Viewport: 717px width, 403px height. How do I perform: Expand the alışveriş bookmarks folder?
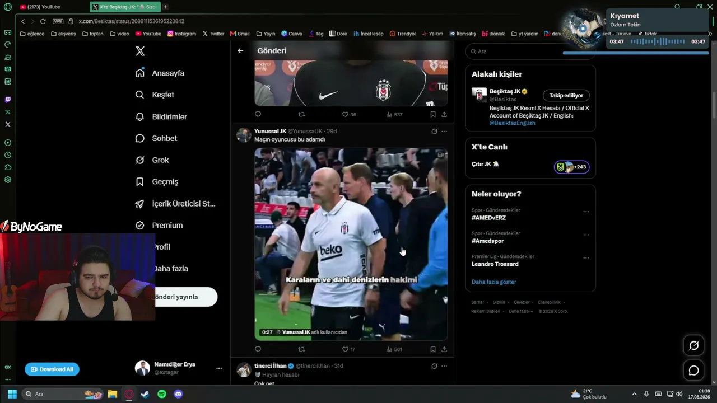pos(63,34)
